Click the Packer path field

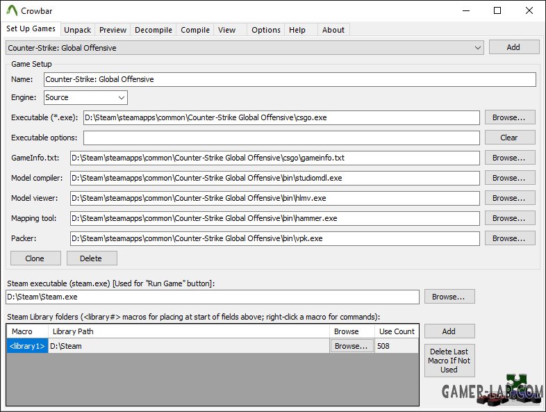[x=275, y=239]
